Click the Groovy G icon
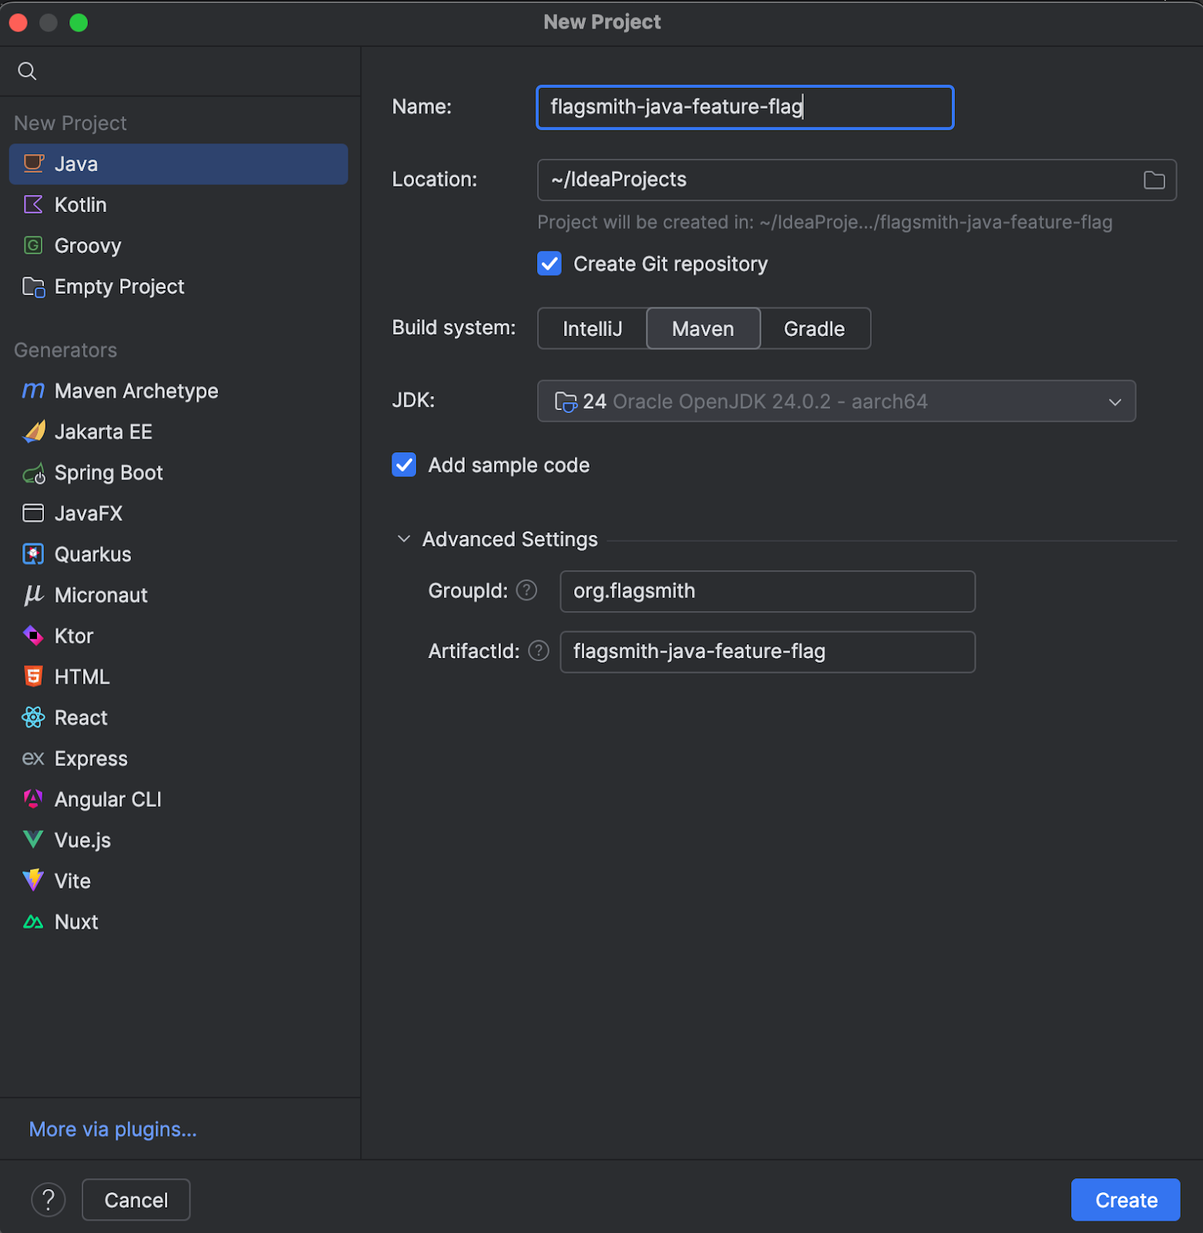This screenshot has height=1233, width=1203. coord(33,245)
